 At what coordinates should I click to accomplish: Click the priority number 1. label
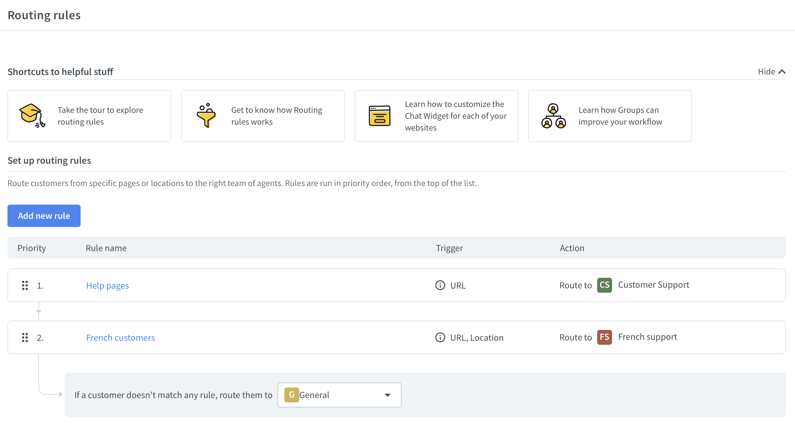[x=40, y=285]
